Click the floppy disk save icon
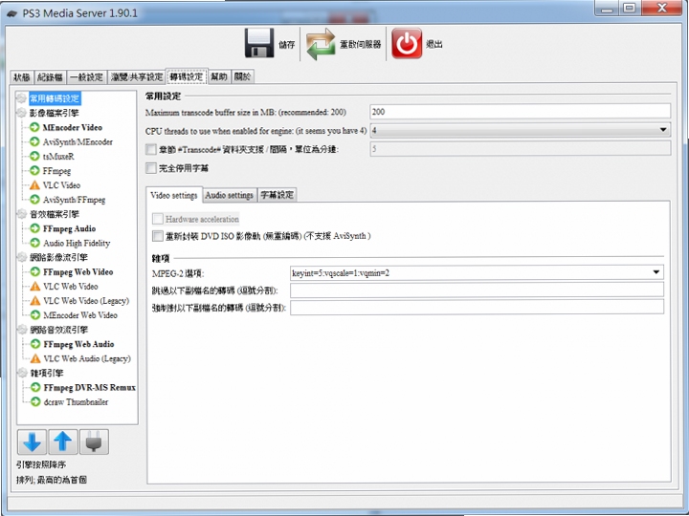 (259, 43)
